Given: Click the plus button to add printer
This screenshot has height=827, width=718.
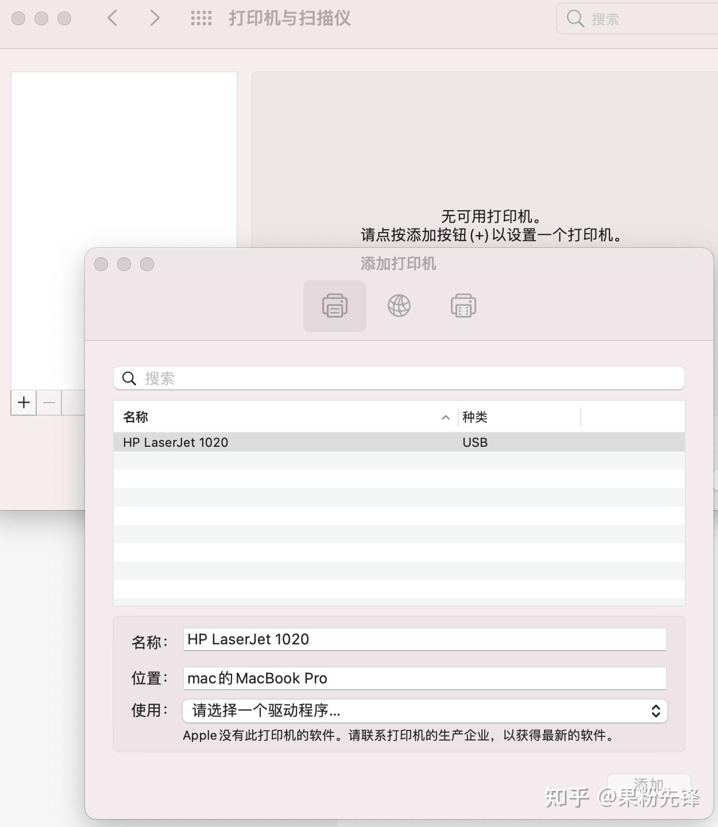Looking at the screenshot, I should [x=24, y=403].
